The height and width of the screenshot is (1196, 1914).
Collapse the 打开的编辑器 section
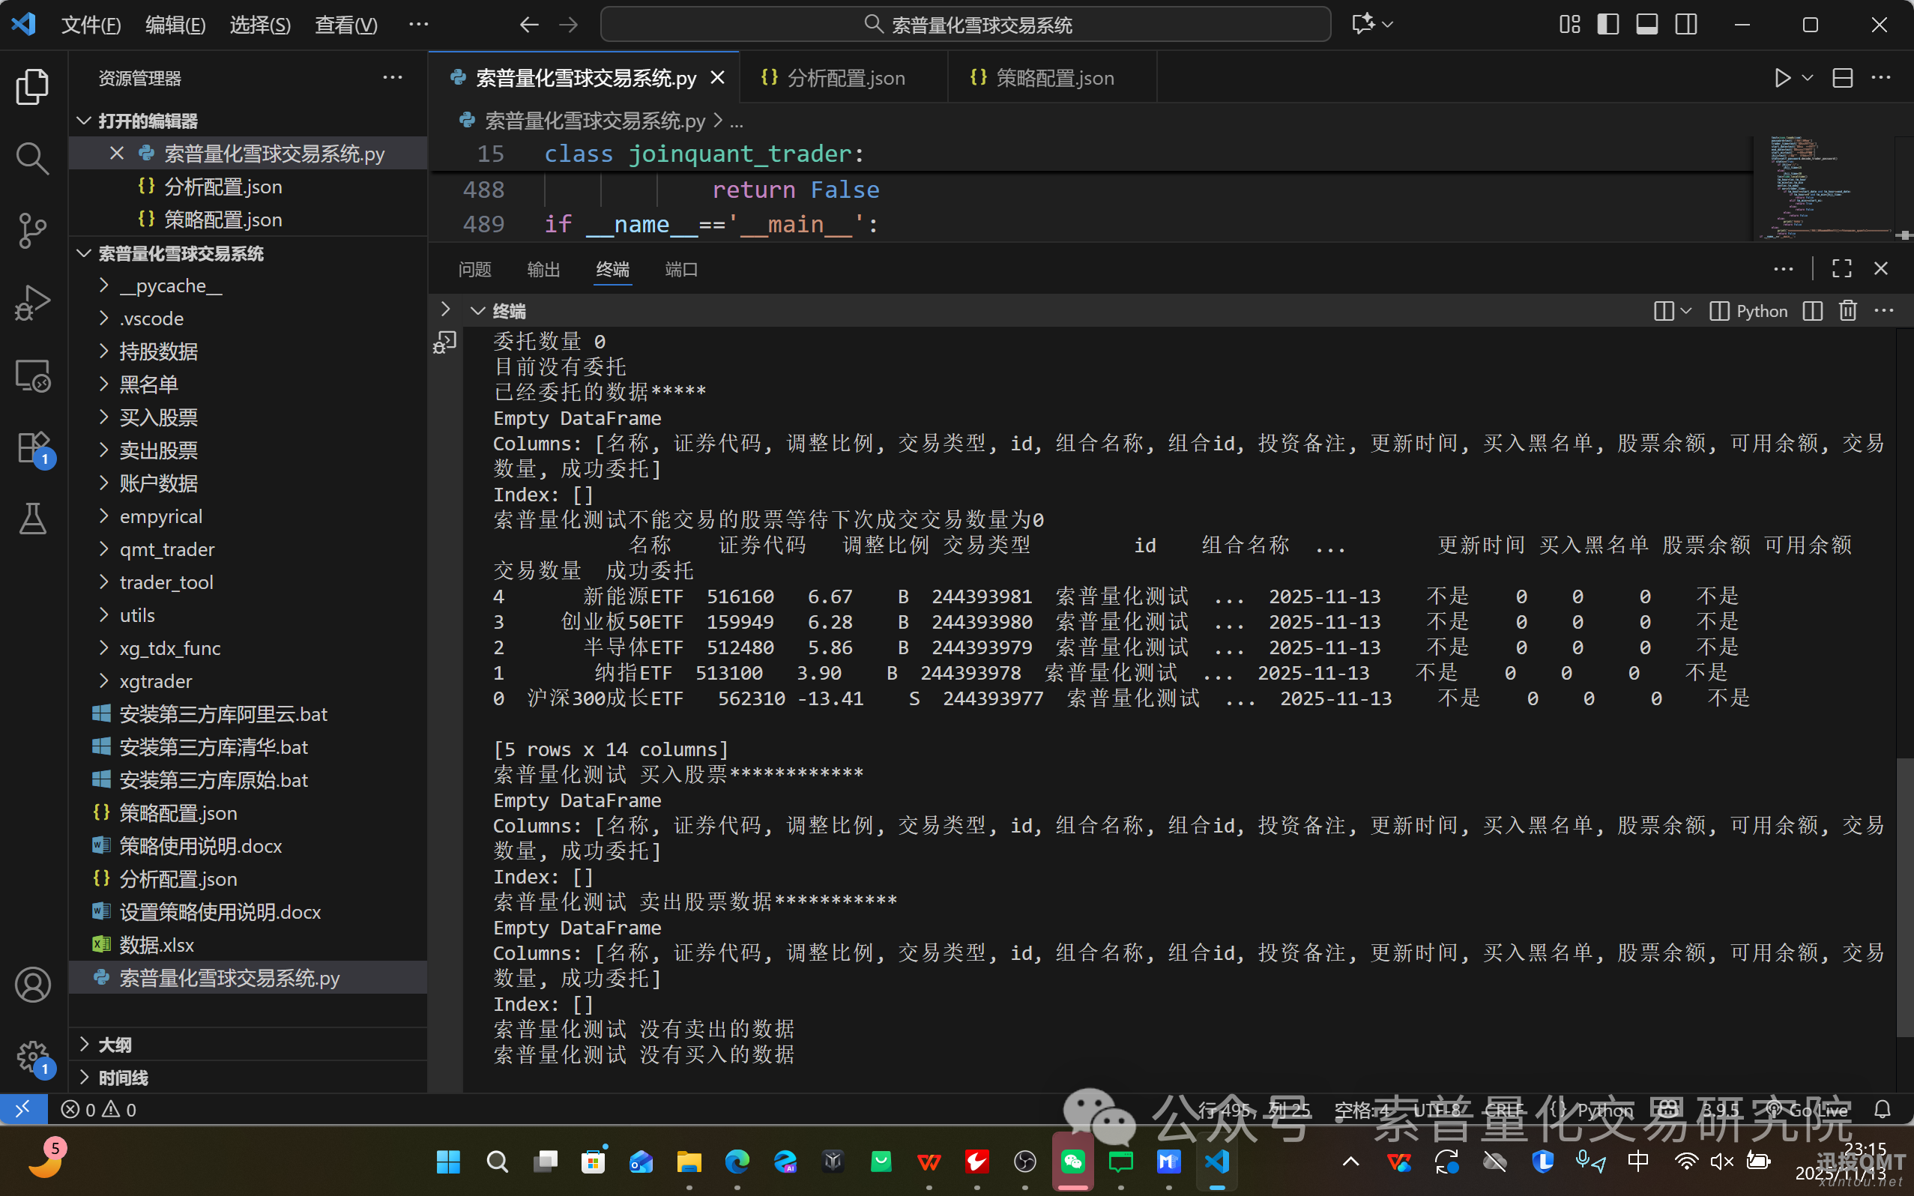pyautogui.click(x=84, y=120)
